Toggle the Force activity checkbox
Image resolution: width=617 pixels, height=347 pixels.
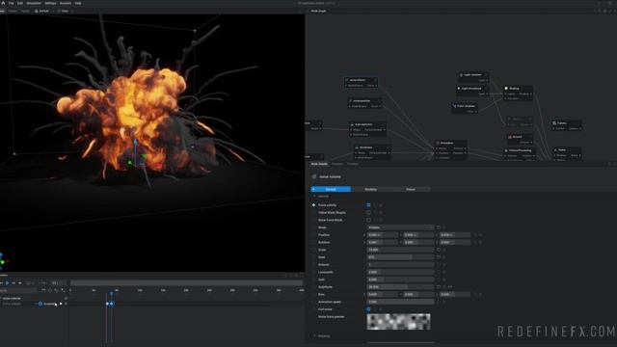click(x=368, y=205)
